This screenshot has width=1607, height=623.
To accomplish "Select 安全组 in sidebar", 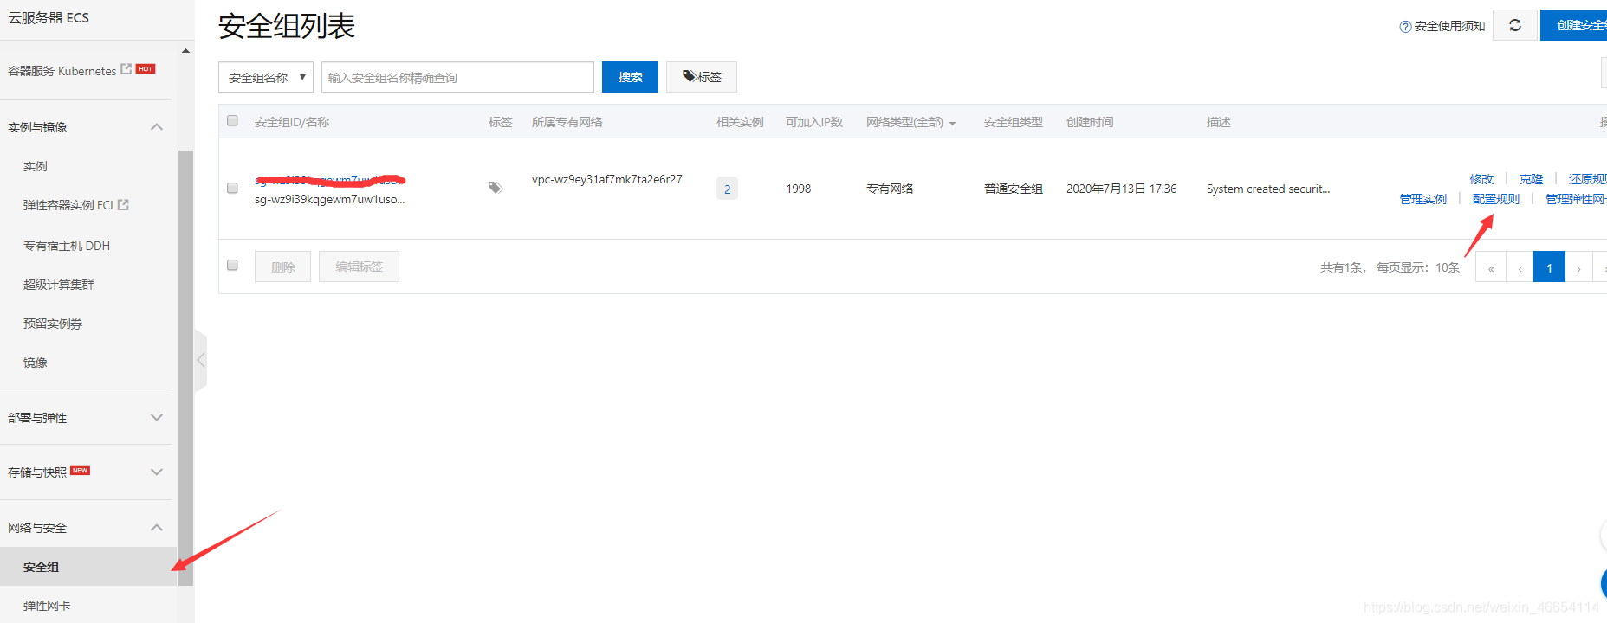I will click(x=88, y=567).
